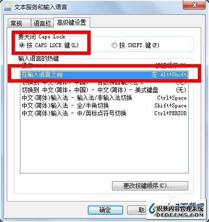Click the 取消 button

(137, 210)
